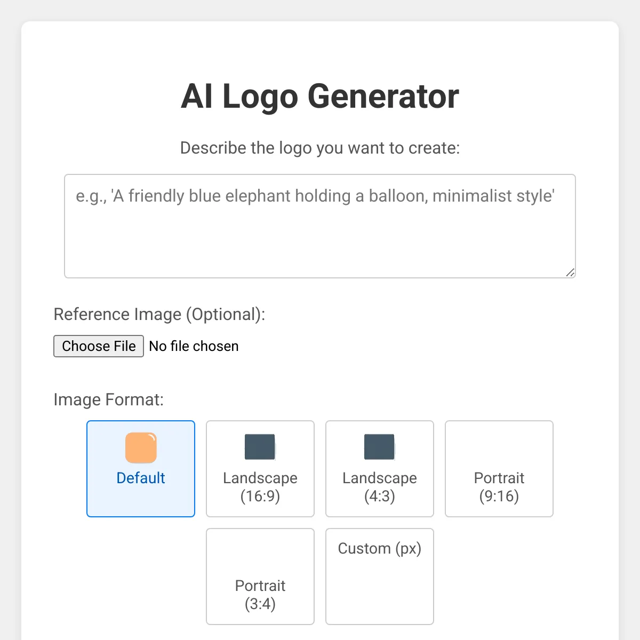Select the Default image format
Screen dimensions: 640x640
(x=140, y=468)
